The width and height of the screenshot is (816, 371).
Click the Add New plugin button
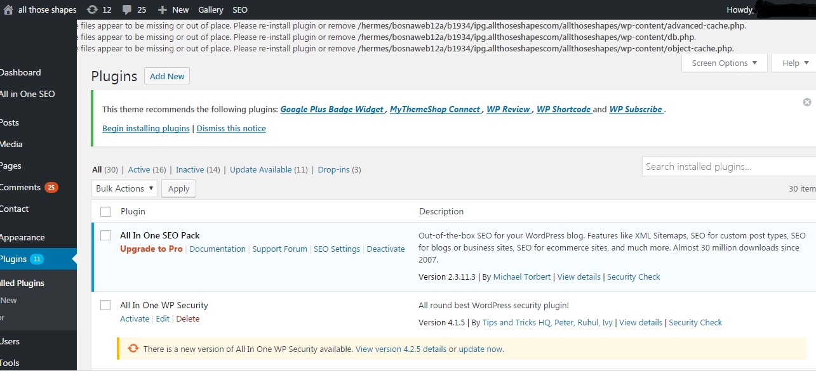tap(167, 76)
